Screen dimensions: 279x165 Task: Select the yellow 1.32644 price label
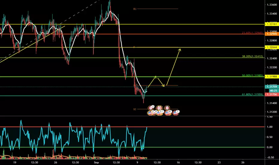point(272,47)
